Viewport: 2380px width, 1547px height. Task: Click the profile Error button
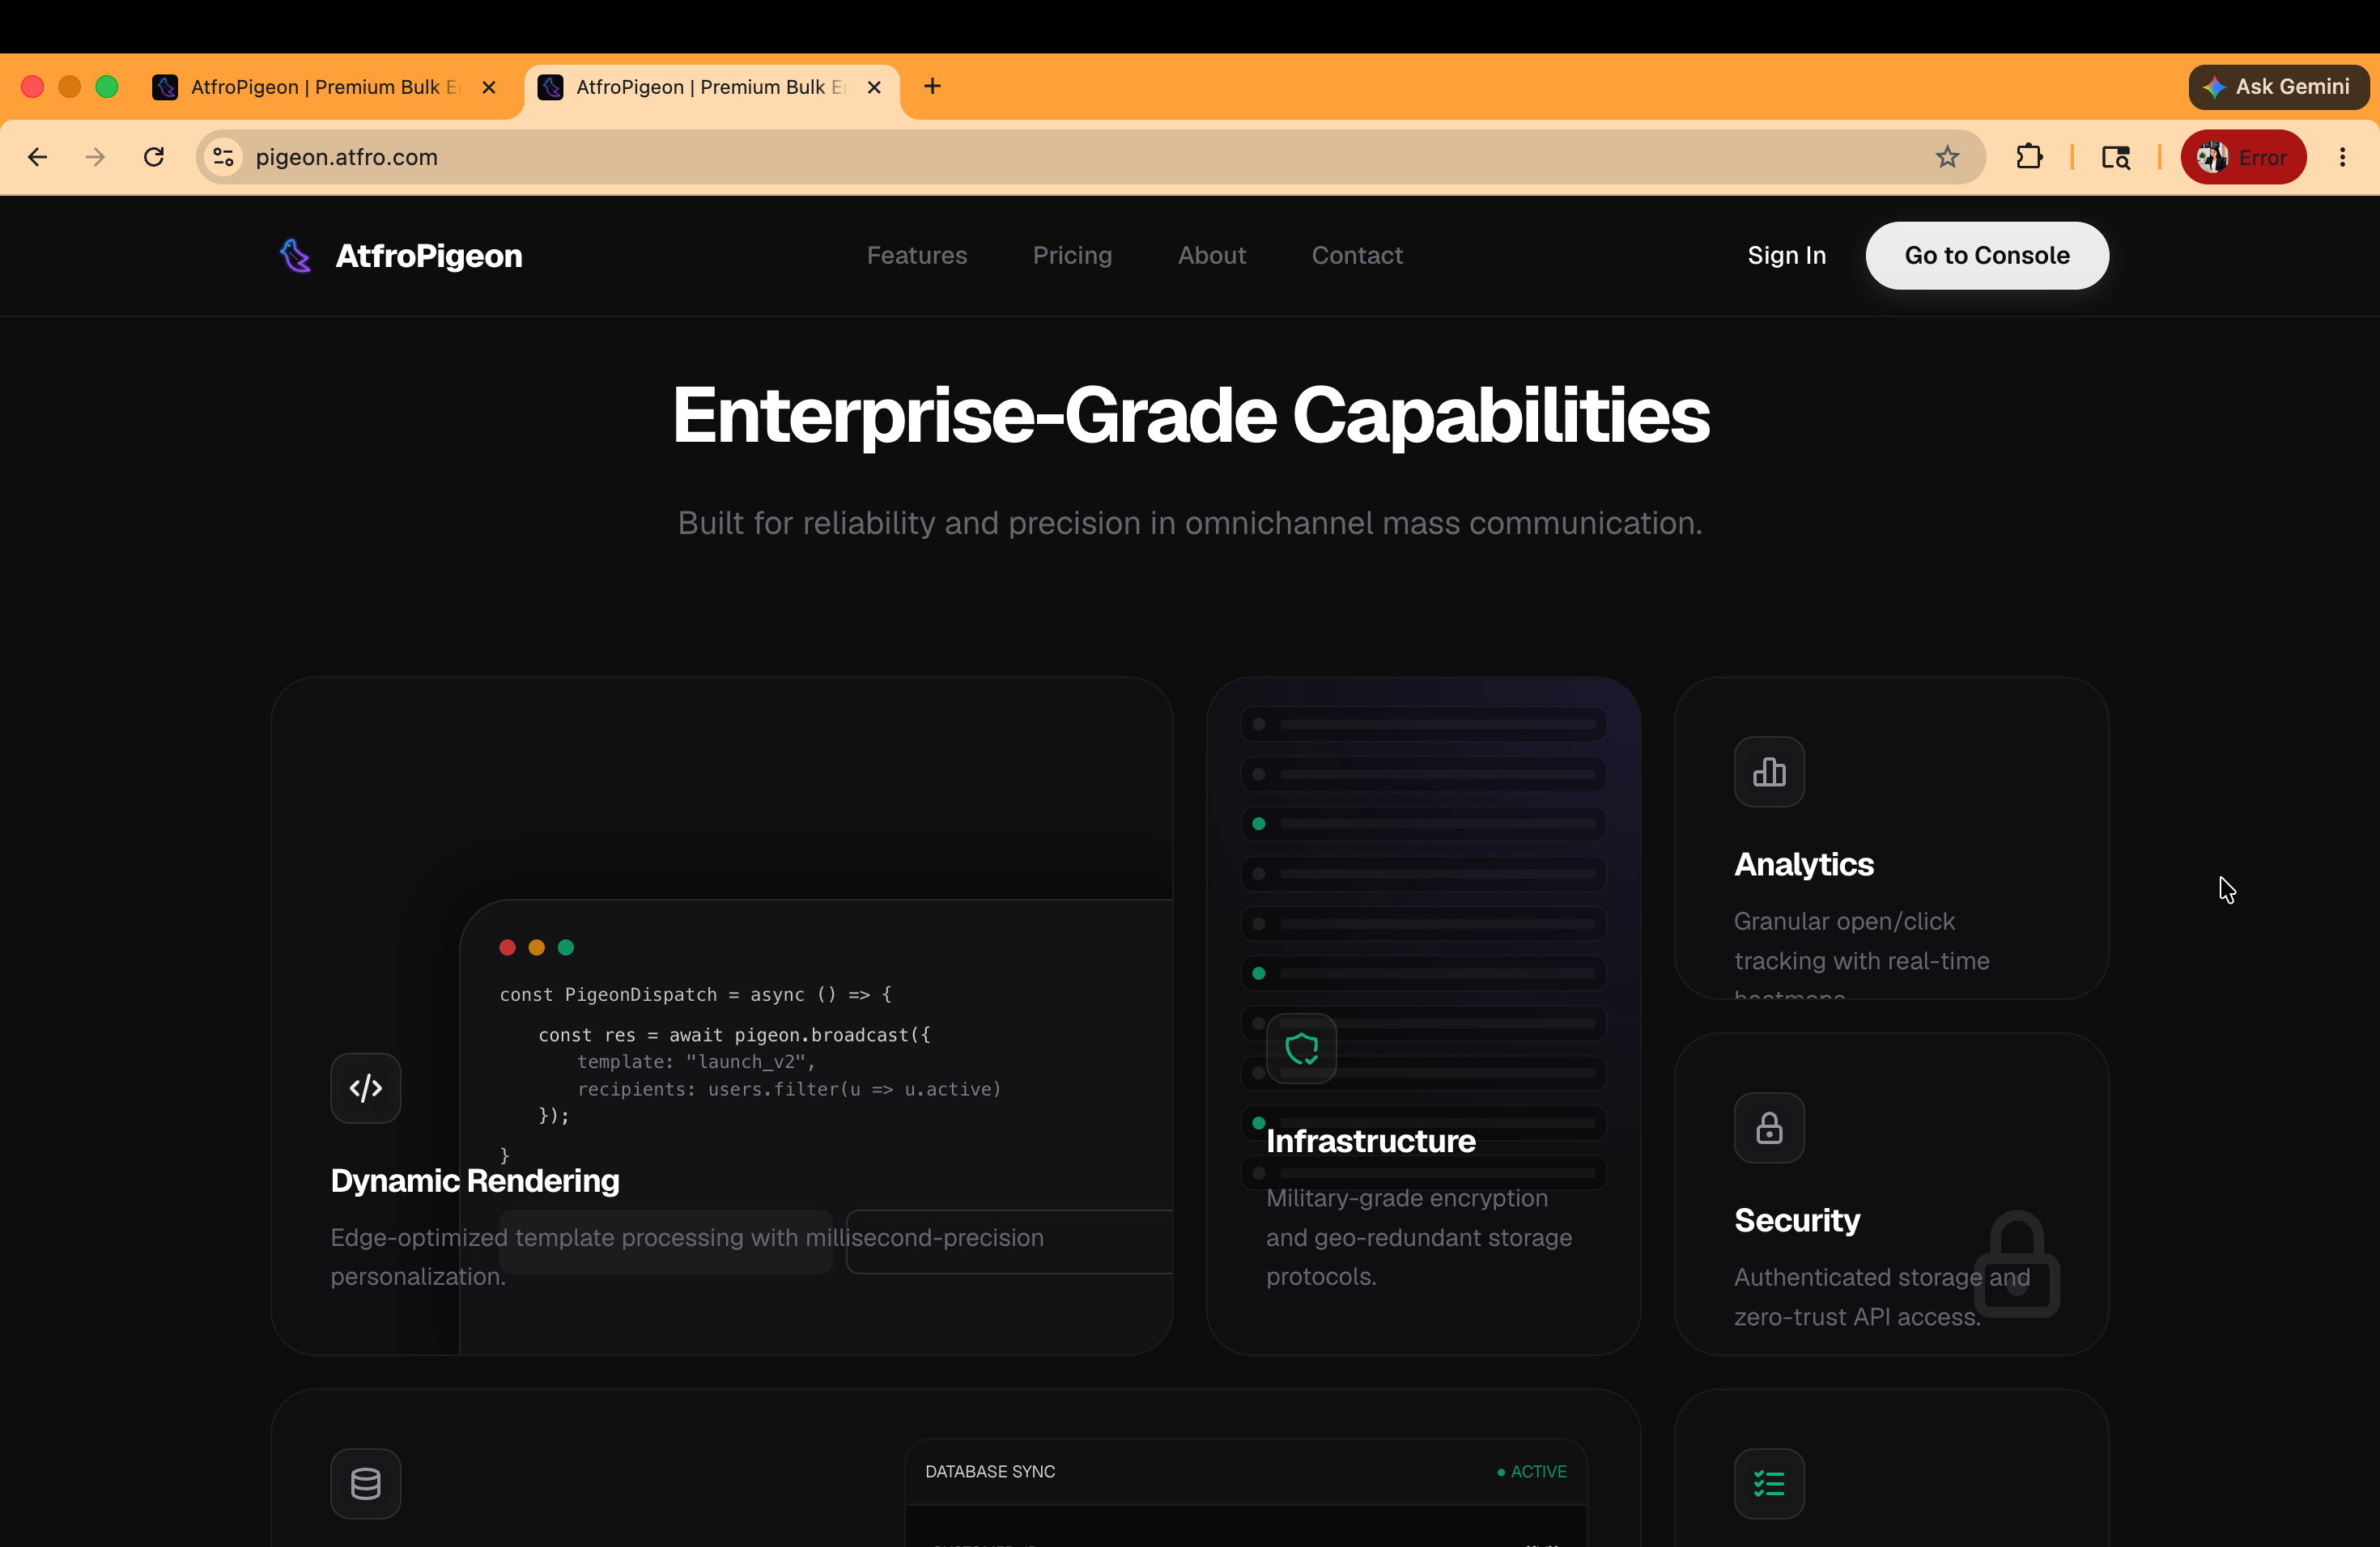click(2243, 157)
